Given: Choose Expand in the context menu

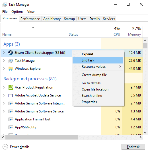Looking at the screenshot, I should (x=98, y=54).
